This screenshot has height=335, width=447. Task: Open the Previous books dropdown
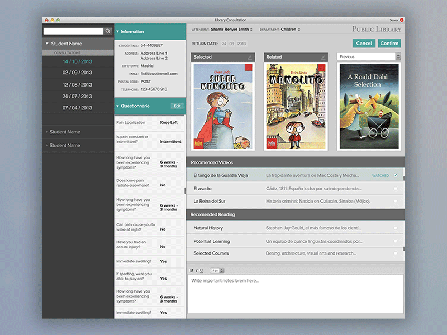(369, 56)
